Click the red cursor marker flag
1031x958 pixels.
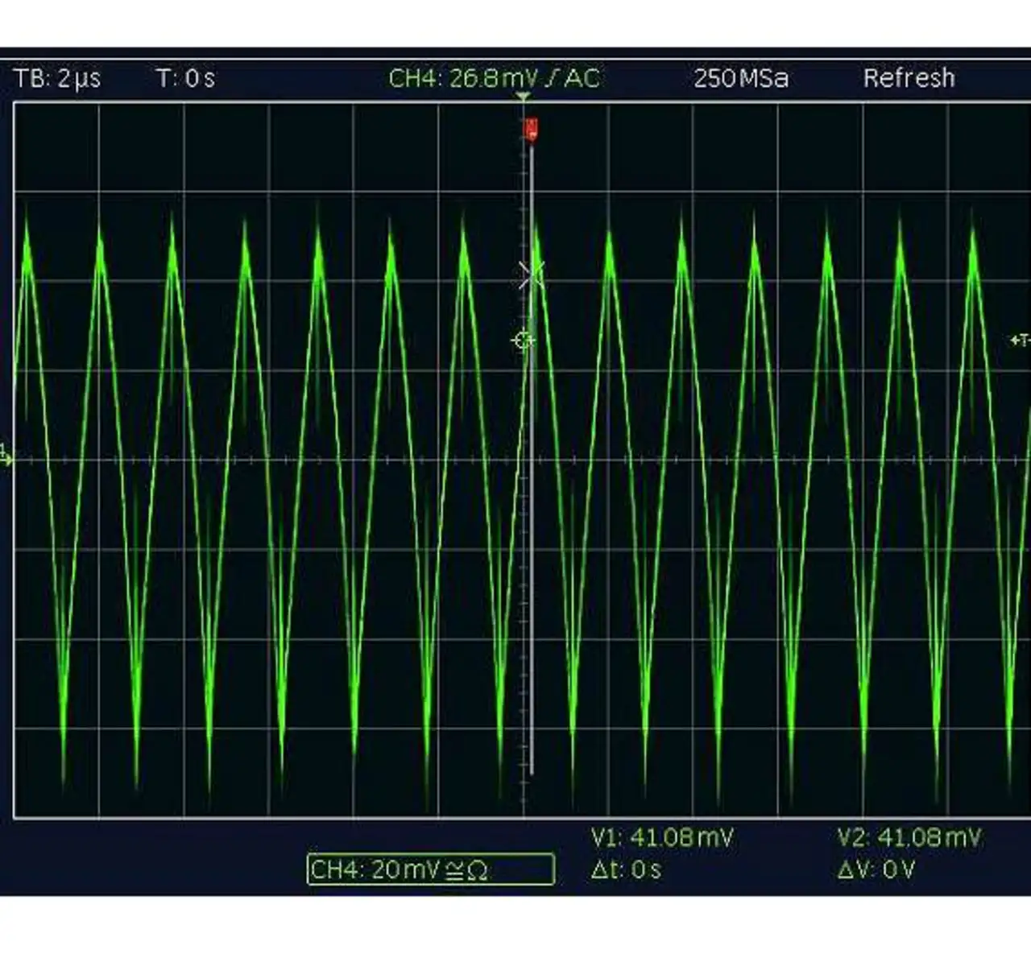click(x=531, y=128)
